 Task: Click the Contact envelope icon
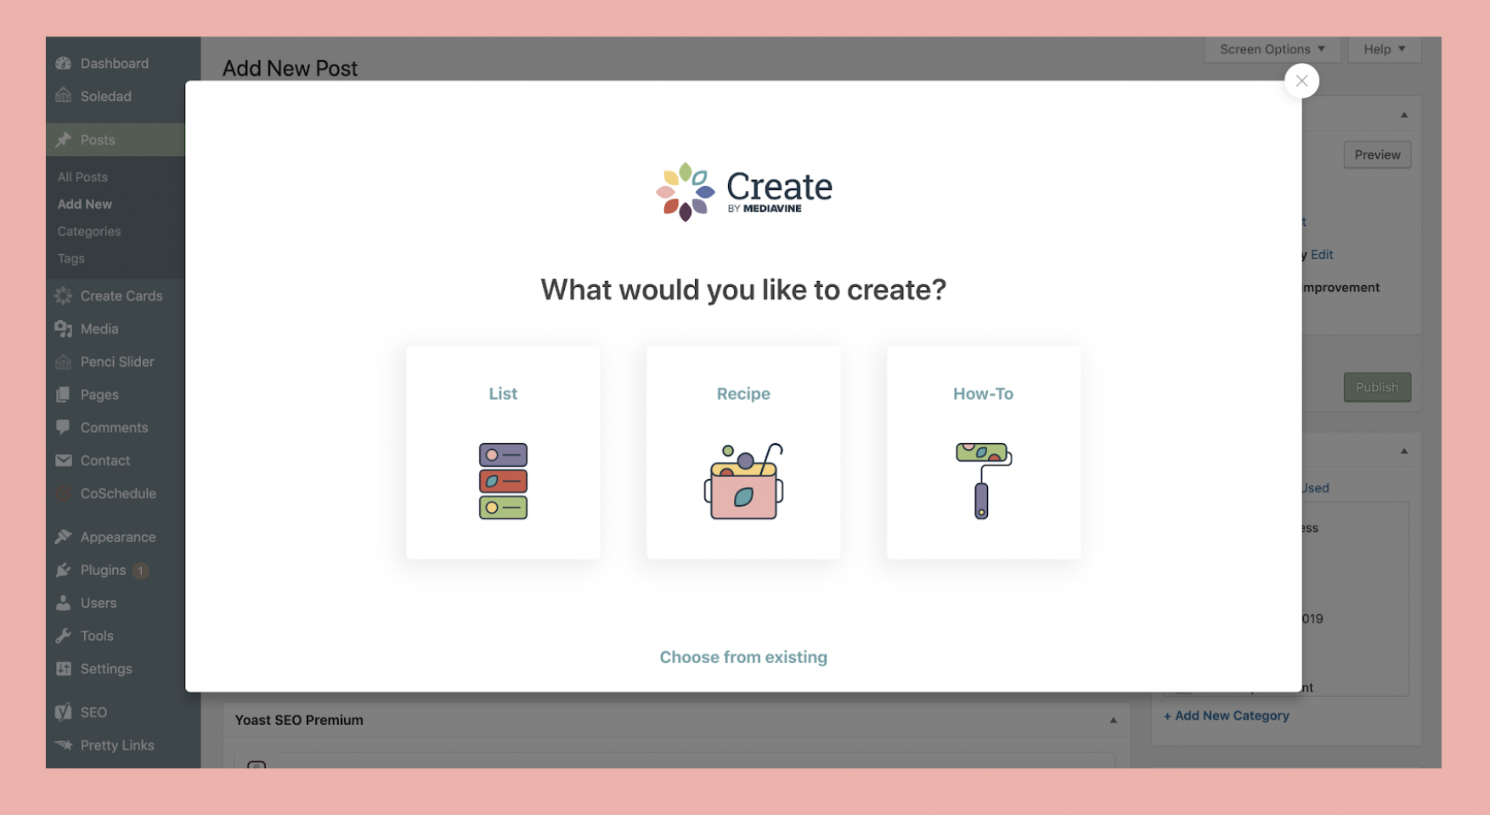coord(64,460)
